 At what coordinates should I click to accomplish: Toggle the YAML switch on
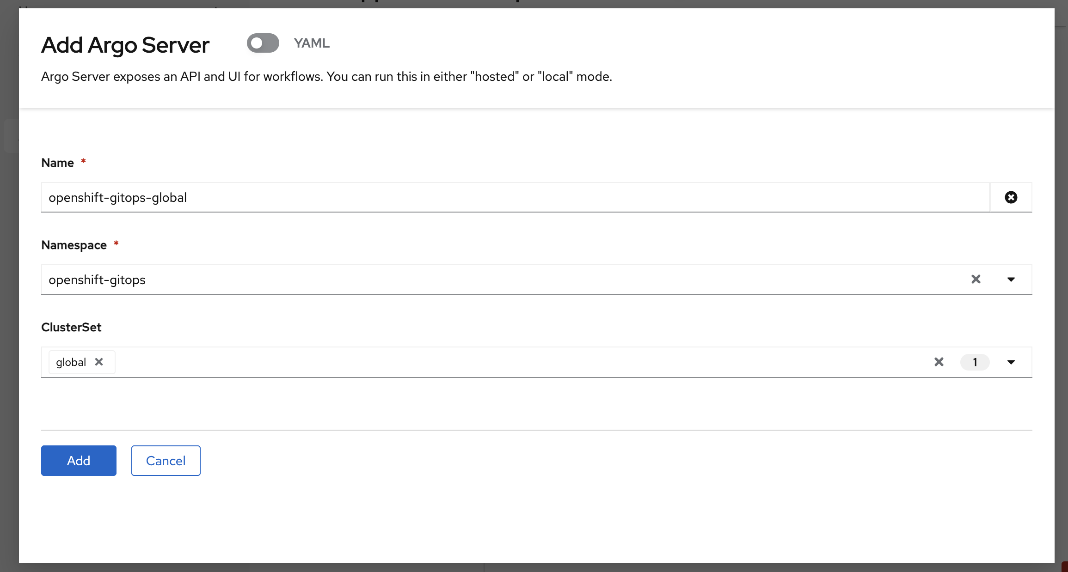point(263,43)
